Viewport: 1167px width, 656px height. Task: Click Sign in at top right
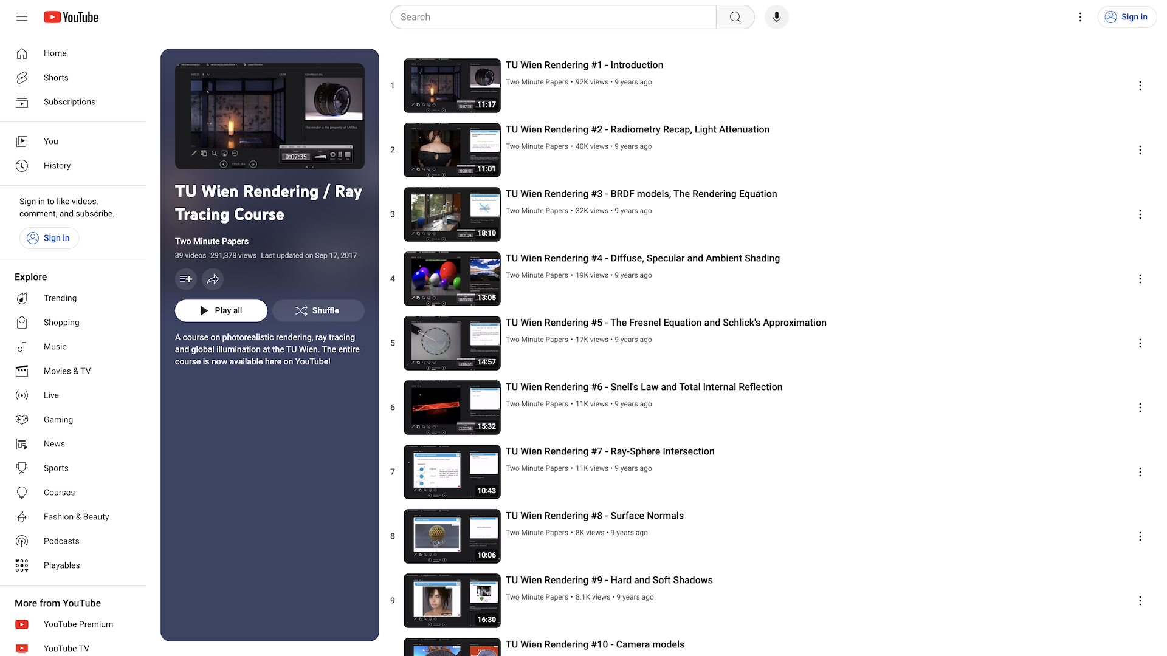coord(1127,17)
